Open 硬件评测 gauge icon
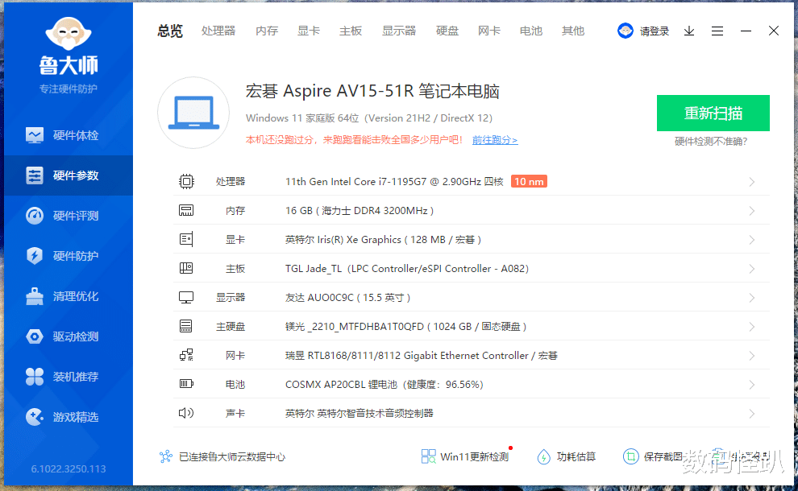Viewport: 798px width, 491px height. tap(35, 216)
